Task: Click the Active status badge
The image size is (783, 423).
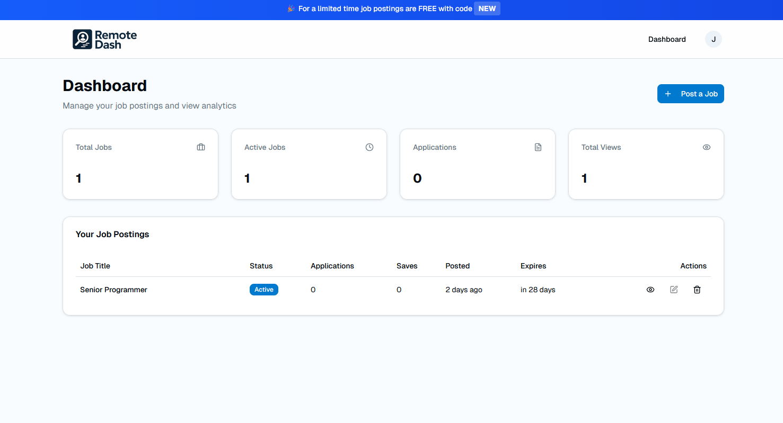Action: 263,290
